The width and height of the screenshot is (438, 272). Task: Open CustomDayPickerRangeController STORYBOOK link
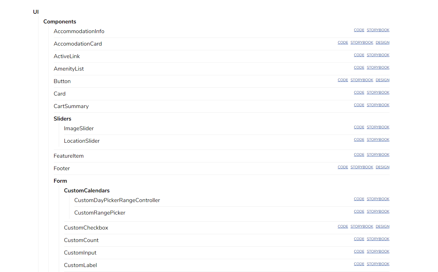[378, 199]
